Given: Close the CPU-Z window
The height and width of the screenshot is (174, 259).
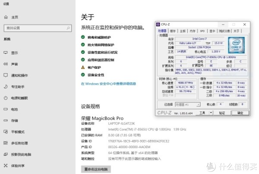Looking at the screenshot, I should pos(244,25).
